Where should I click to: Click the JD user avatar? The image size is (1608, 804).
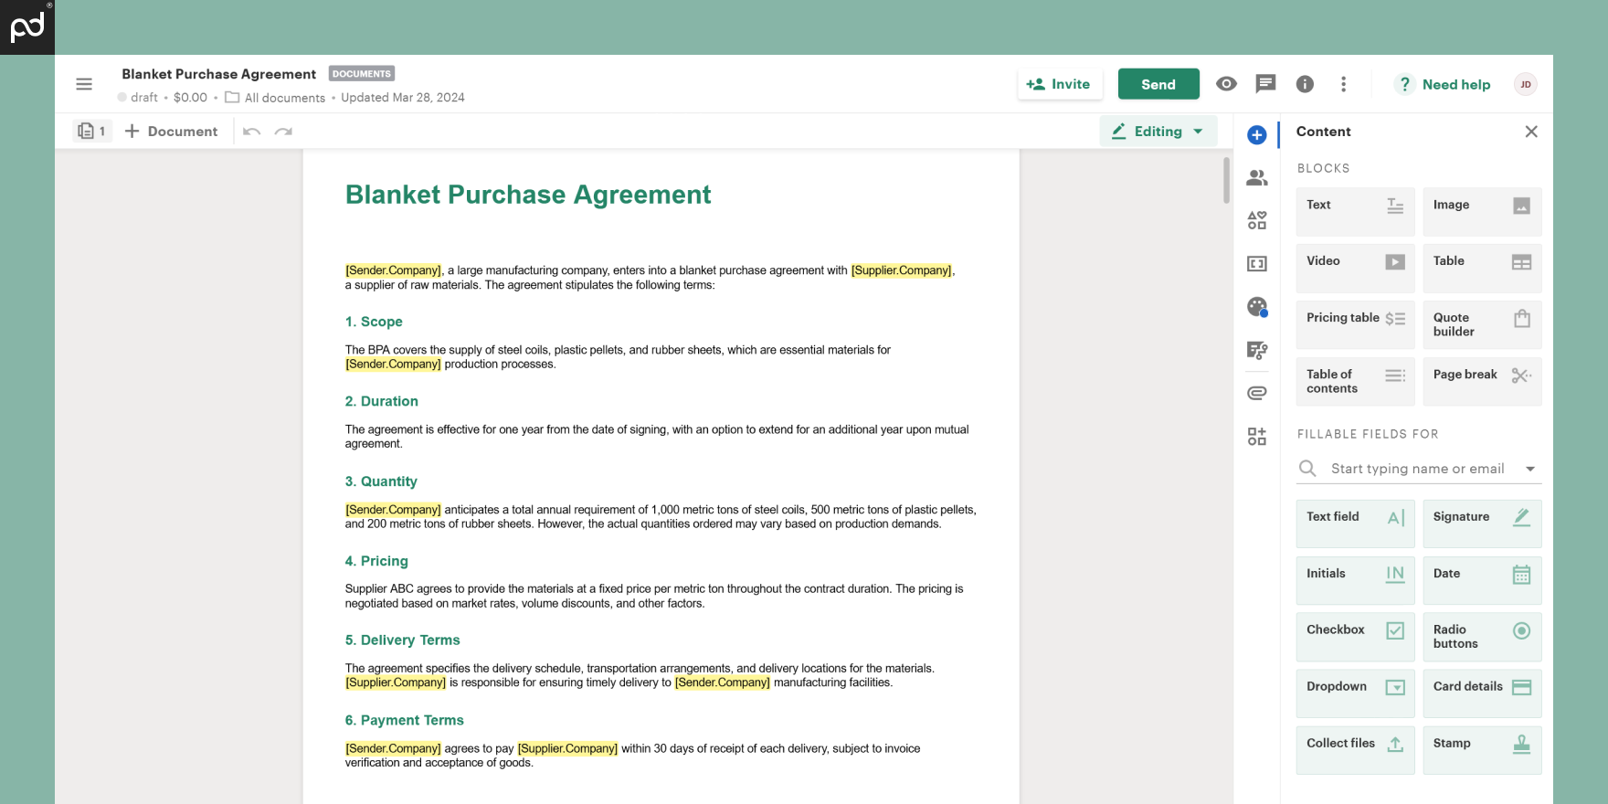(1525, 84)
